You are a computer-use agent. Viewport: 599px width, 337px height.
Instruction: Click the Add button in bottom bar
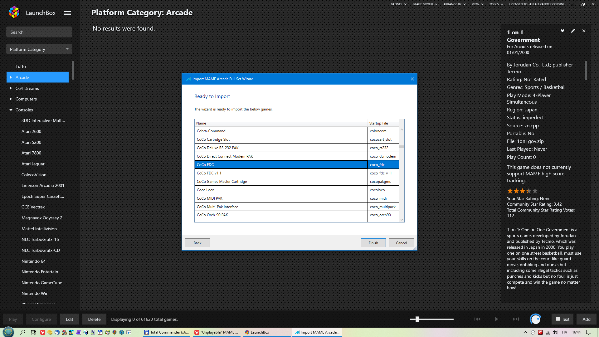coord(586,319)
